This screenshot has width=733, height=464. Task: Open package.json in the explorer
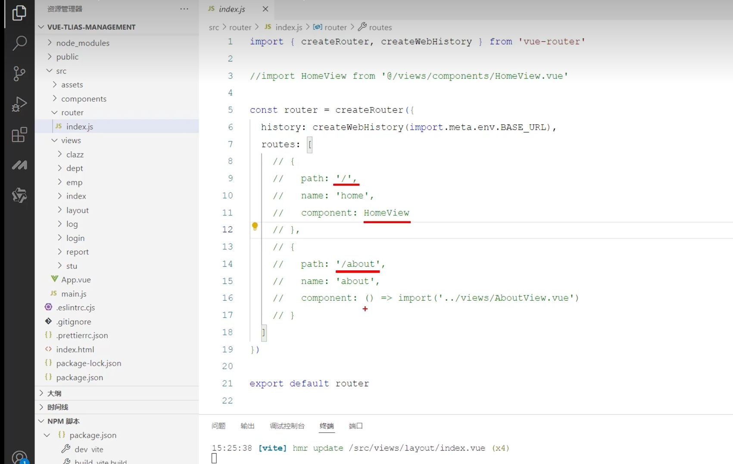click(79, 377)
